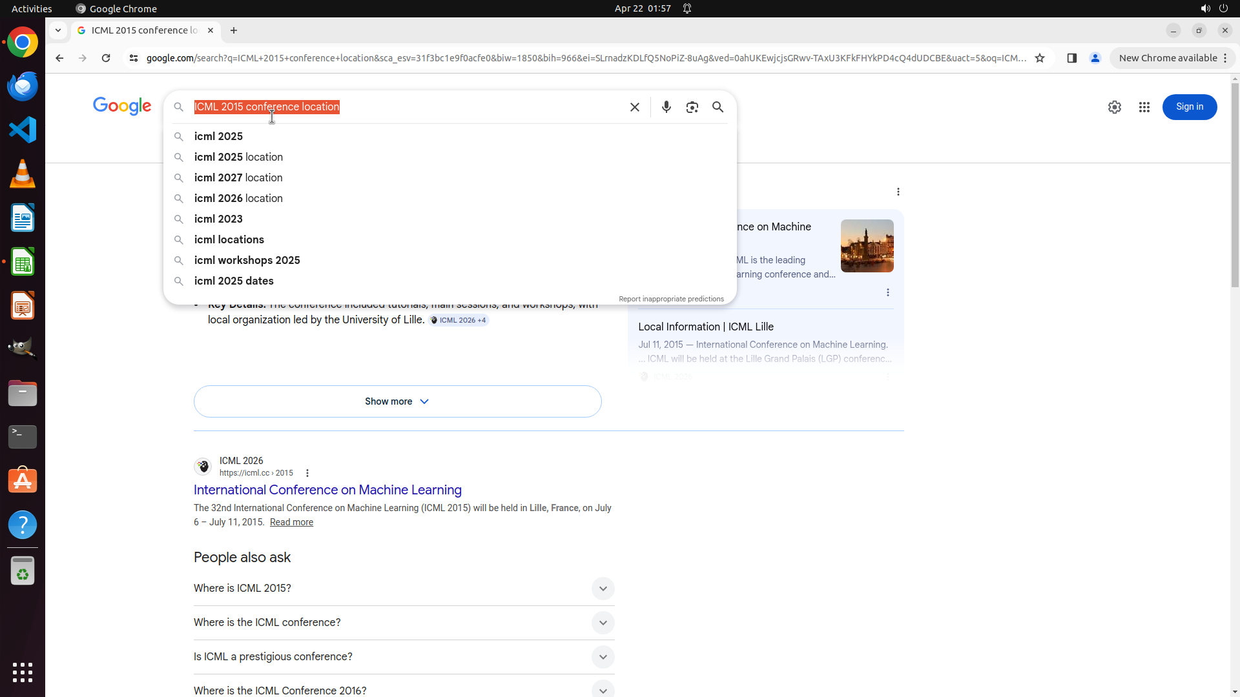This screenshot has height=697, width=1240.
Task: Click the voice search microphone icon
Action: pyautogui.click(x=666, y=107)
